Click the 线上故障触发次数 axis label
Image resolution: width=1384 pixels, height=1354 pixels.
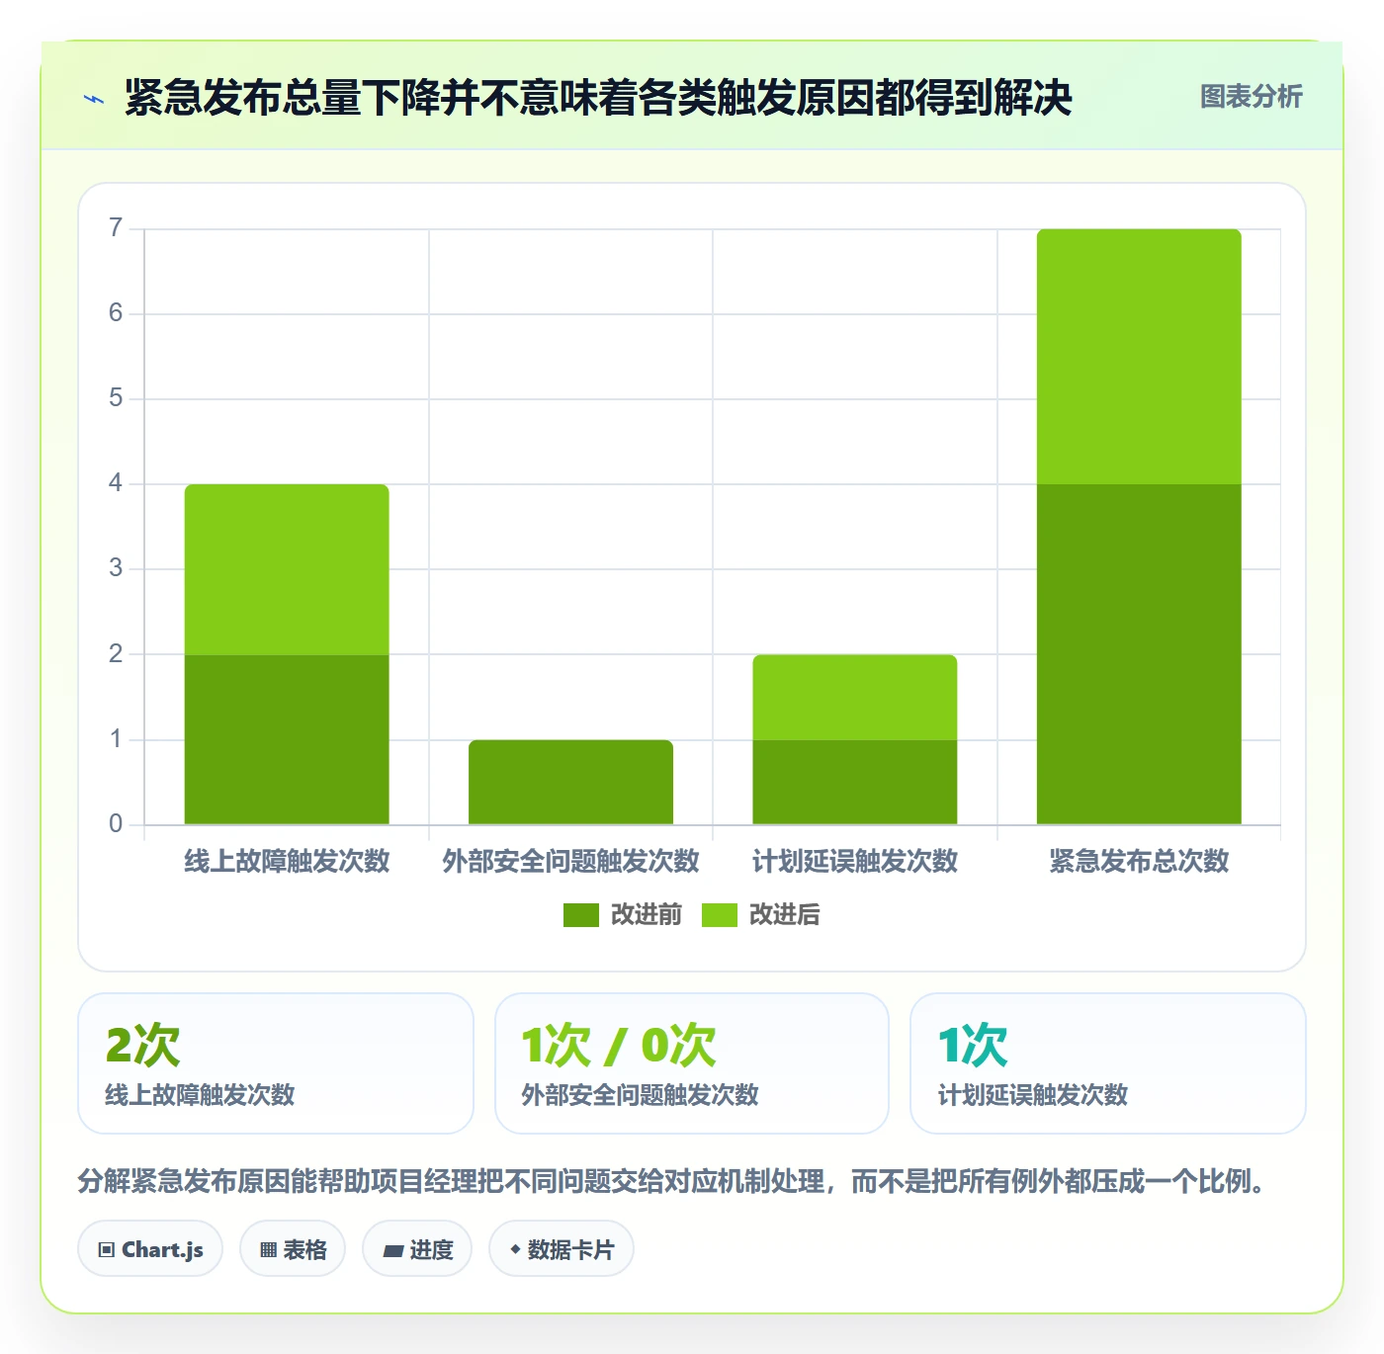click(x=287, y=861)
